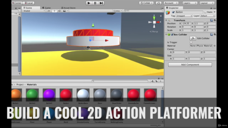Open Box Collider settings gear icon
Viewport: 228px width, 128px height.
215,34
